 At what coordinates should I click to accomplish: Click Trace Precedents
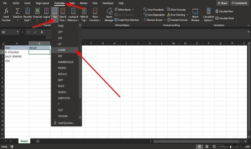tap(154, 10)
